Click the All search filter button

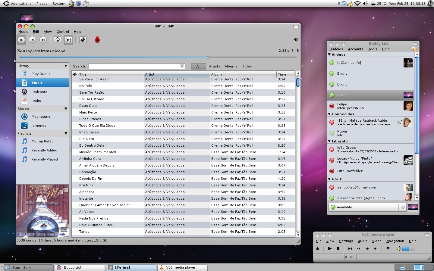(x=198, y=67)
